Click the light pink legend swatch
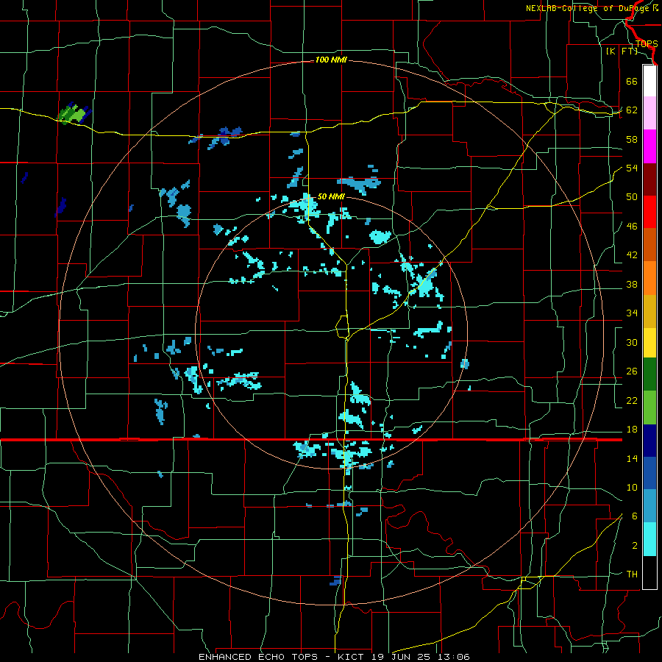This screenshot has height=662, width=662. (649, 113)
